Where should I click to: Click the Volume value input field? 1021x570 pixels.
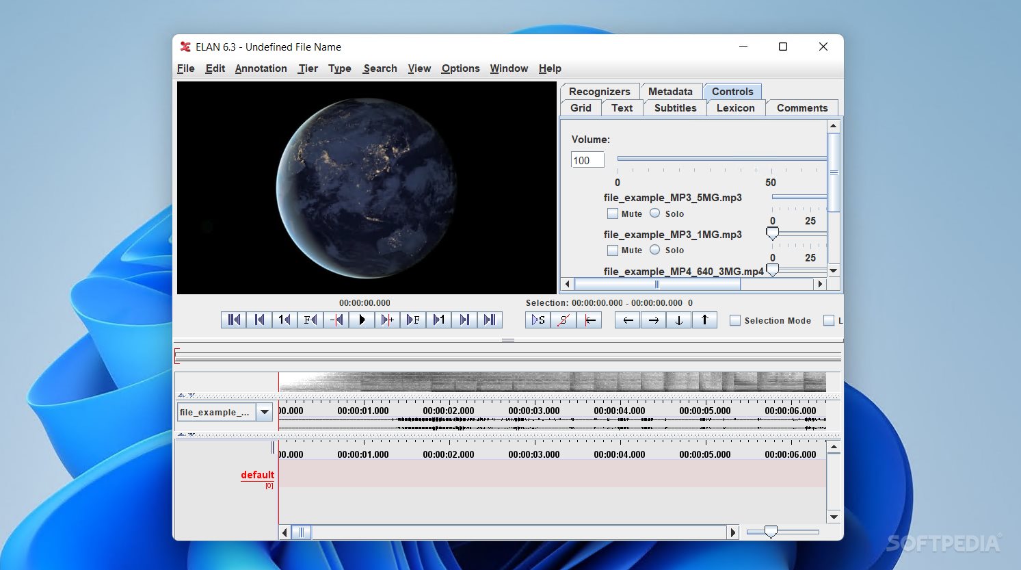[587, 160]
